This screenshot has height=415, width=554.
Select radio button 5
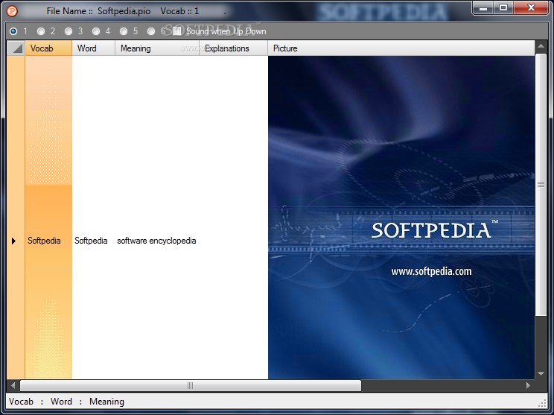point(124,31)
